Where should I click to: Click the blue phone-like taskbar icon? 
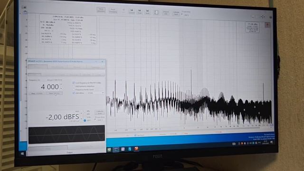[x=130, y=149]
